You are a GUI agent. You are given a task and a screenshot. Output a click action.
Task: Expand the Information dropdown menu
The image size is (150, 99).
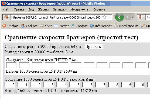(111, 26)
